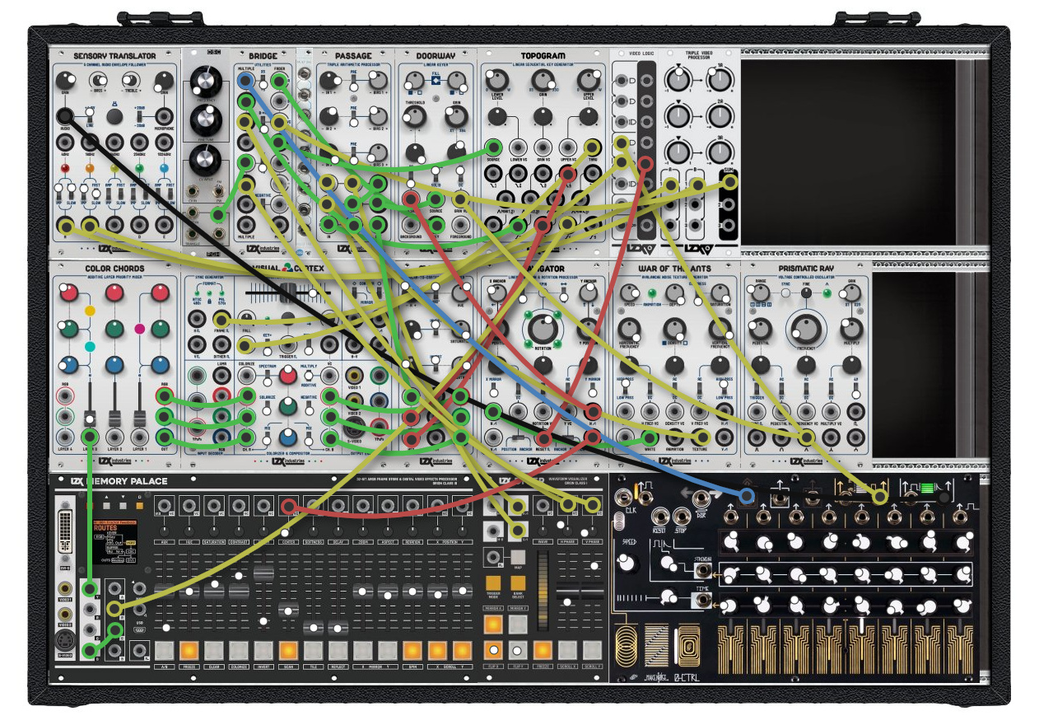Click the UPPER LEVEL knob on Topogram
The width and height of the screenshot is (1053, 725).
(588, 81)
